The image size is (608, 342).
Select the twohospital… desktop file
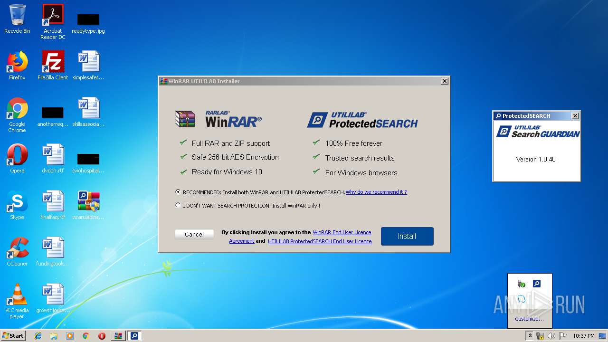(x=88, y=163)
